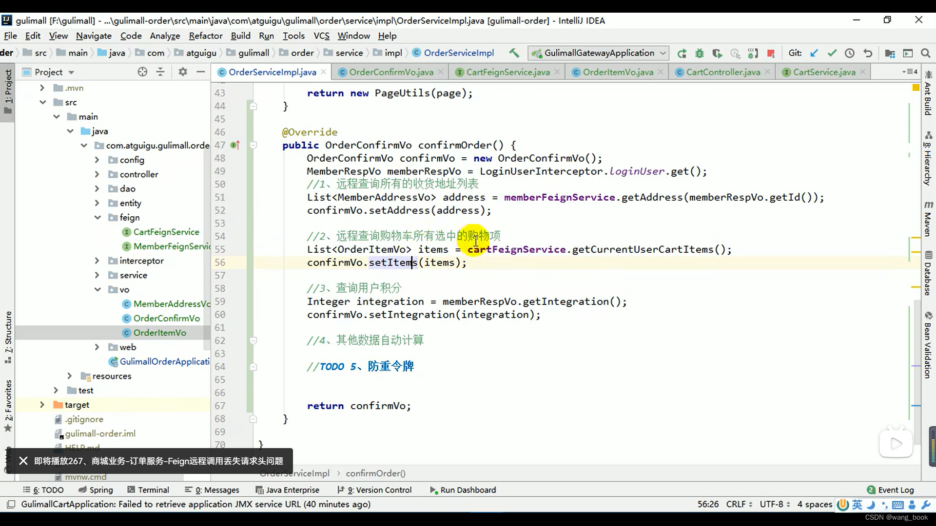The width and height of the screenshot is (936, 526).
Task: Open the VCS menu
Action: point(321,36)
